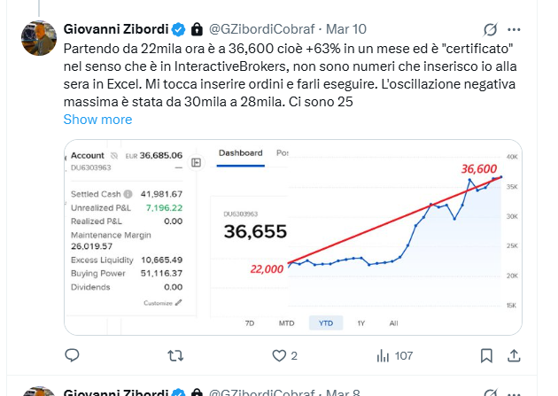
Task: Collapse the account side panel icon
Action: tap(196, 163)
